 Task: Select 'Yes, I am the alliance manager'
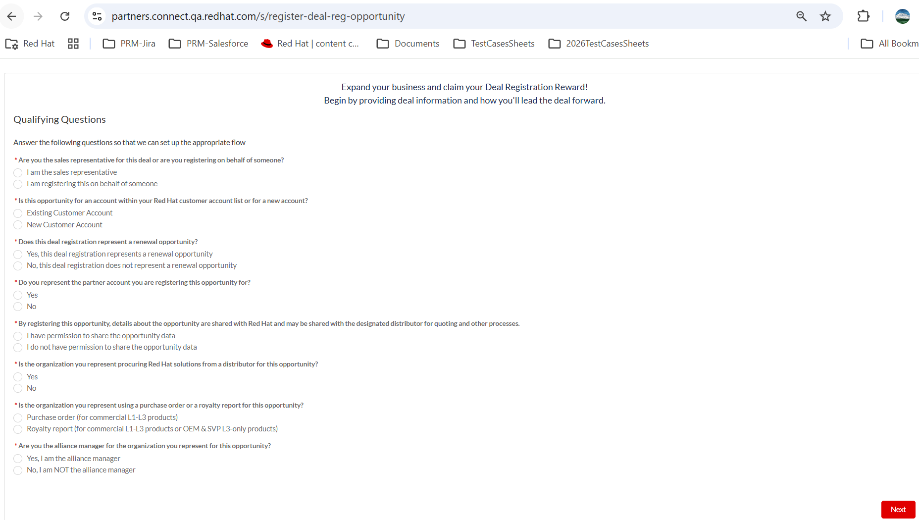[x=18, y=459]
